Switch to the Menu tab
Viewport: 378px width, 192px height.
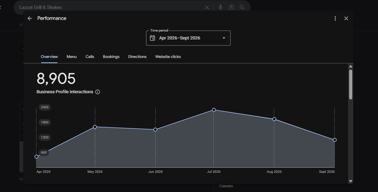pyautogui.click(x=71, y=57)
